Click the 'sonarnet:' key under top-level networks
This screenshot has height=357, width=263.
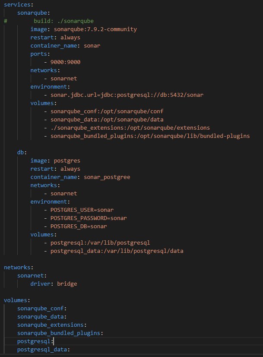click(x=32, y=275)
